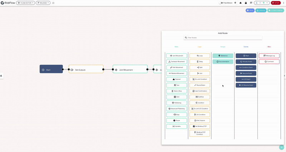Screen dimensions: 286x152
Task: Add a Stack / Row node
Action: pyautogui.click(x=177, y=91)
